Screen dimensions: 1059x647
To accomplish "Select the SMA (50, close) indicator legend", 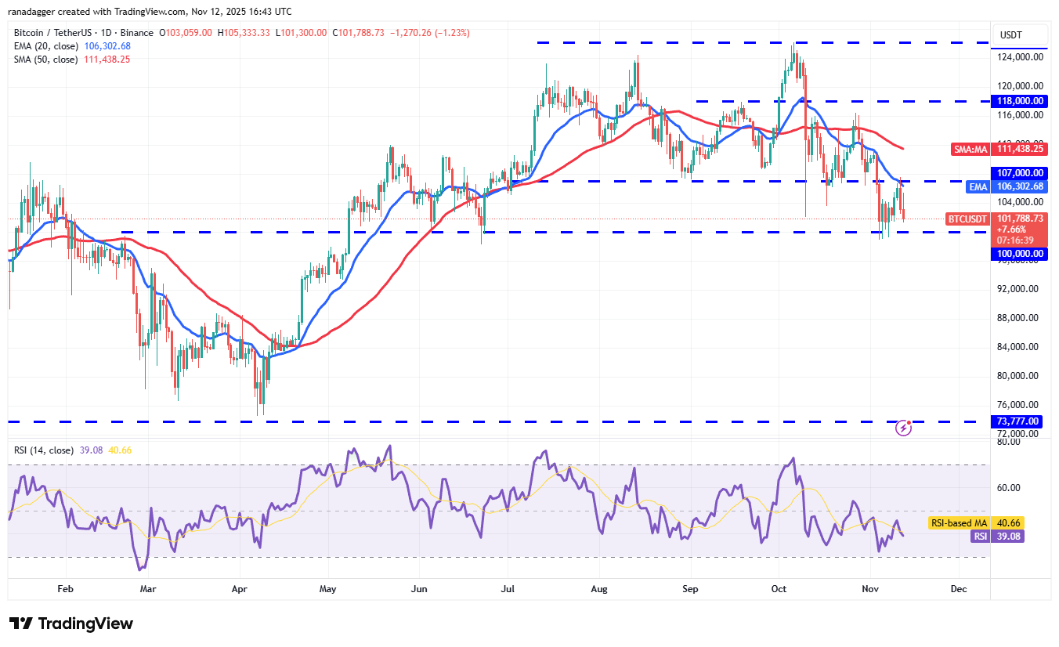I will click(x=47, y=59).
